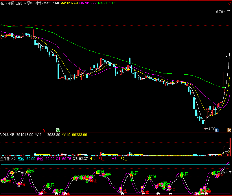
Task: Click the magenta H2: - indicator label
Action: click(x=115, y=159)
